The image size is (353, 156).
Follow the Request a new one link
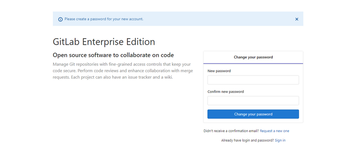pos(275,131)
